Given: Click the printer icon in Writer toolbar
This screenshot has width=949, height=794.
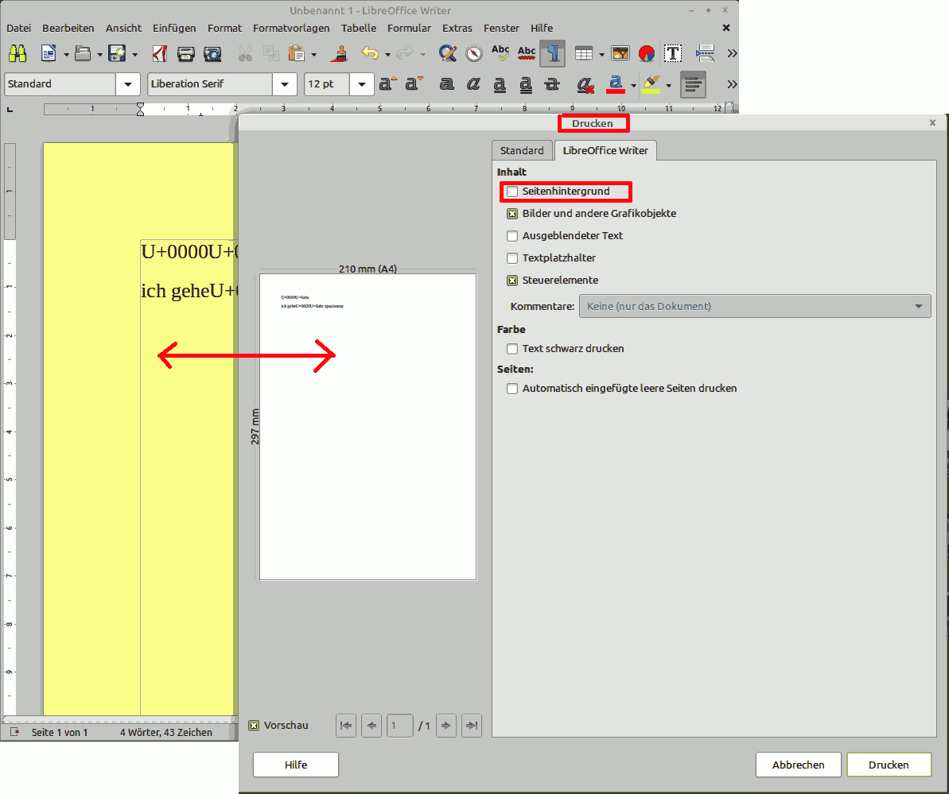Looking at the screenshot, I should 186,54.
